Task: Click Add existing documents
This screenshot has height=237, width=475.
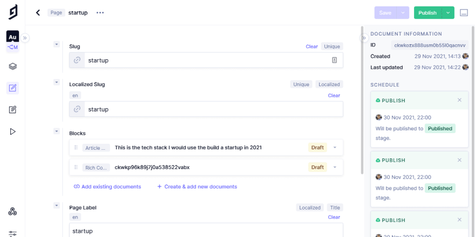Action: [x=107, y=187]
